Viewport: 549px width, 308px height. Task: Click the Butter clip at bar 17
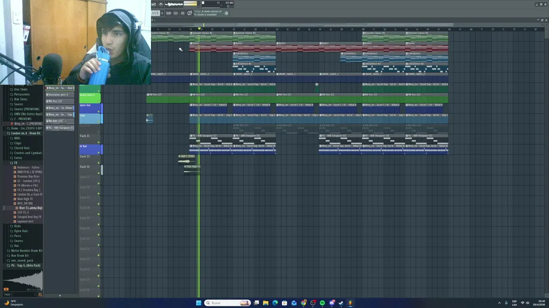point(211,46)
